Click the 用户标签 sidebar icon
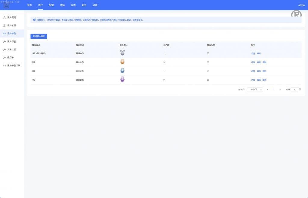Viewport: 308px width, 198px height. [x=5, y=41]
